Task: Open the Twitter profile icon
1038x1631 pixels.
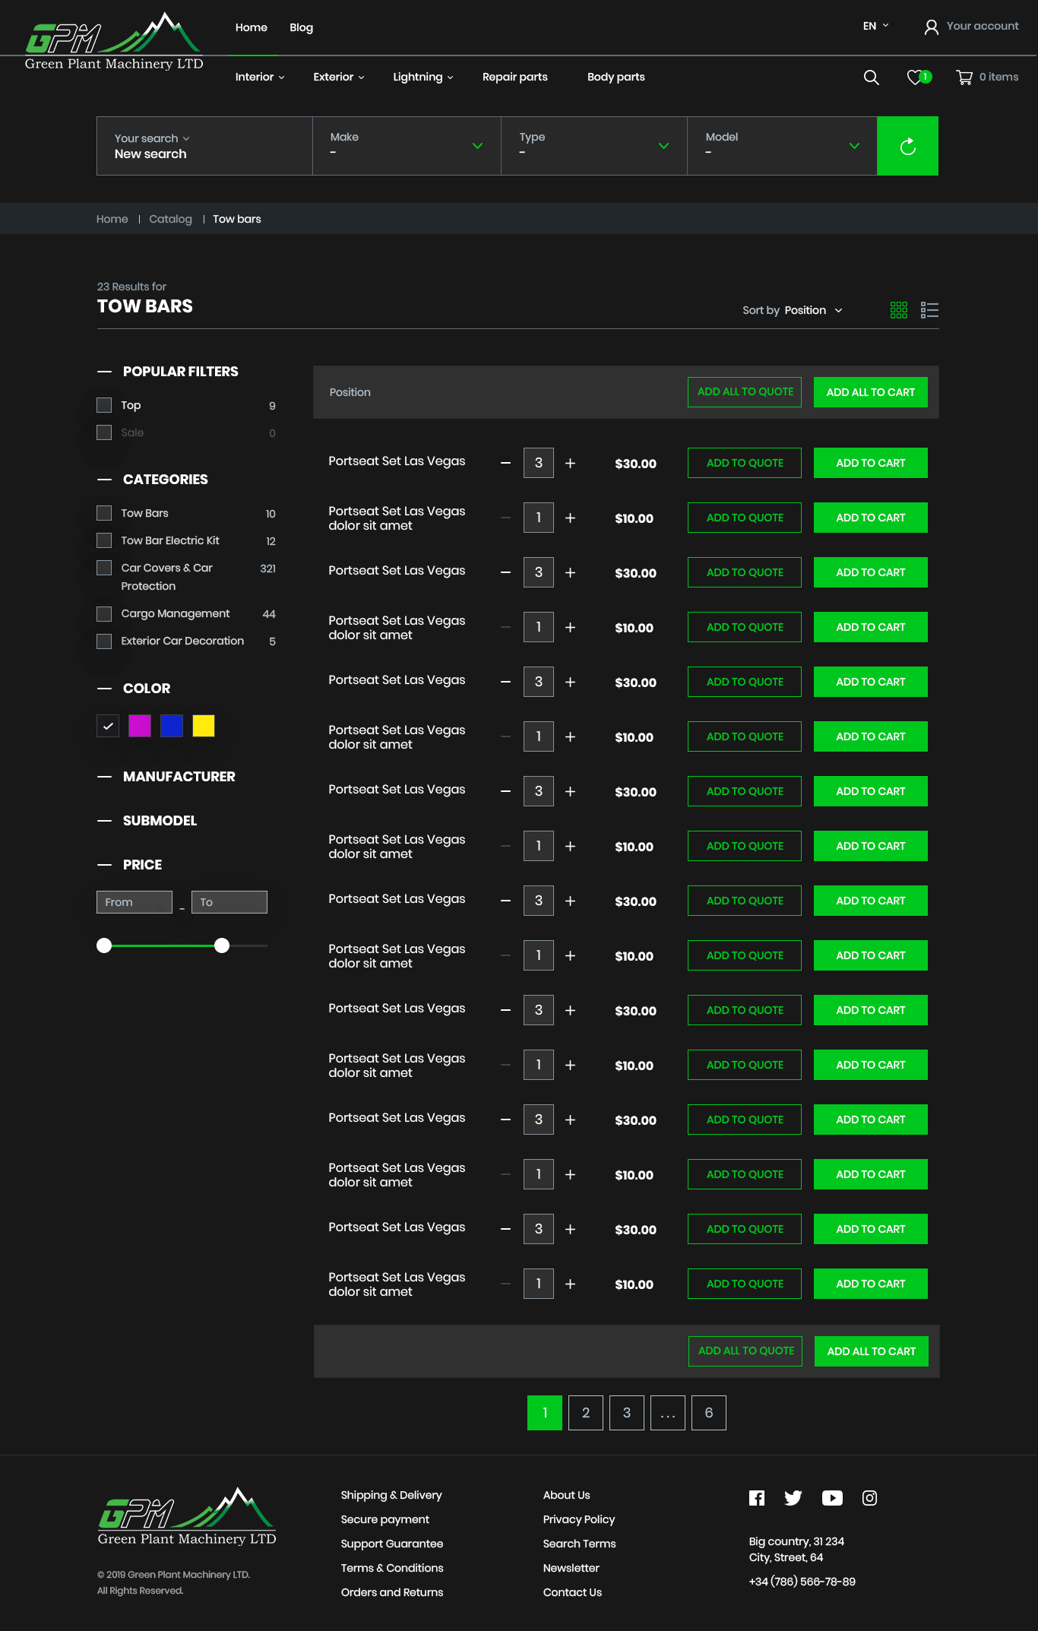Action: (793, 1498)
